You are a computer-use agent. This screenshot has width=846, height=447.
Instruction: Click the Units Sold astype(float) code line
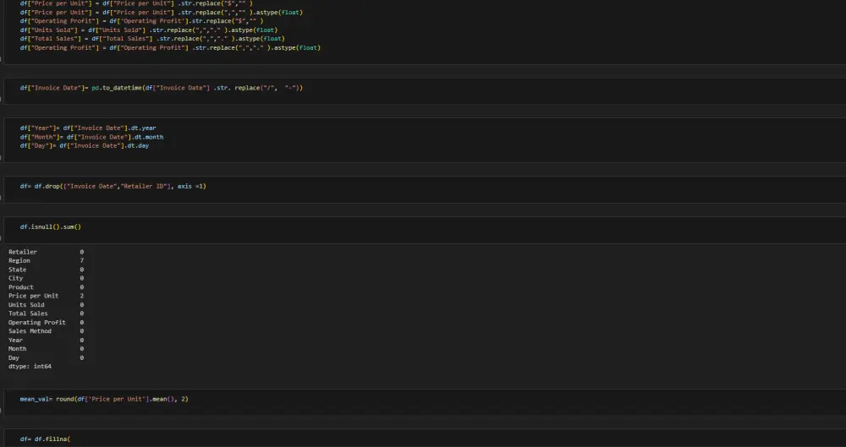coord(148,30)
